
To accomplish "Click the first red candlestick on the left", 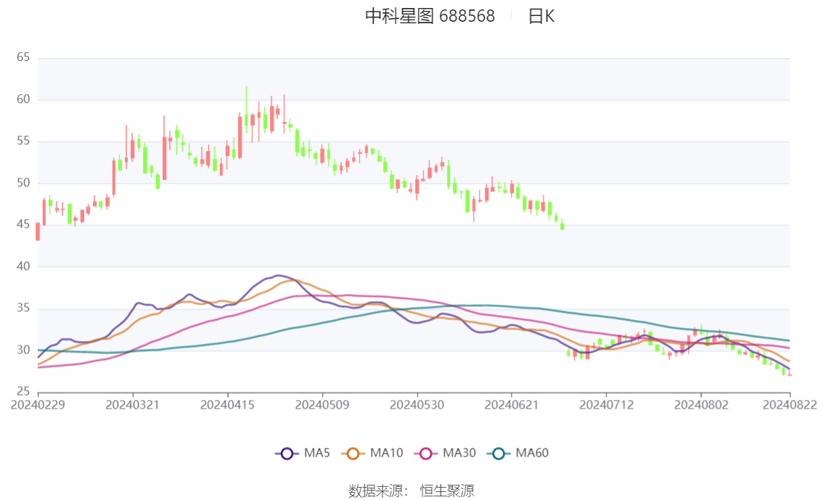I will point(38,231).
